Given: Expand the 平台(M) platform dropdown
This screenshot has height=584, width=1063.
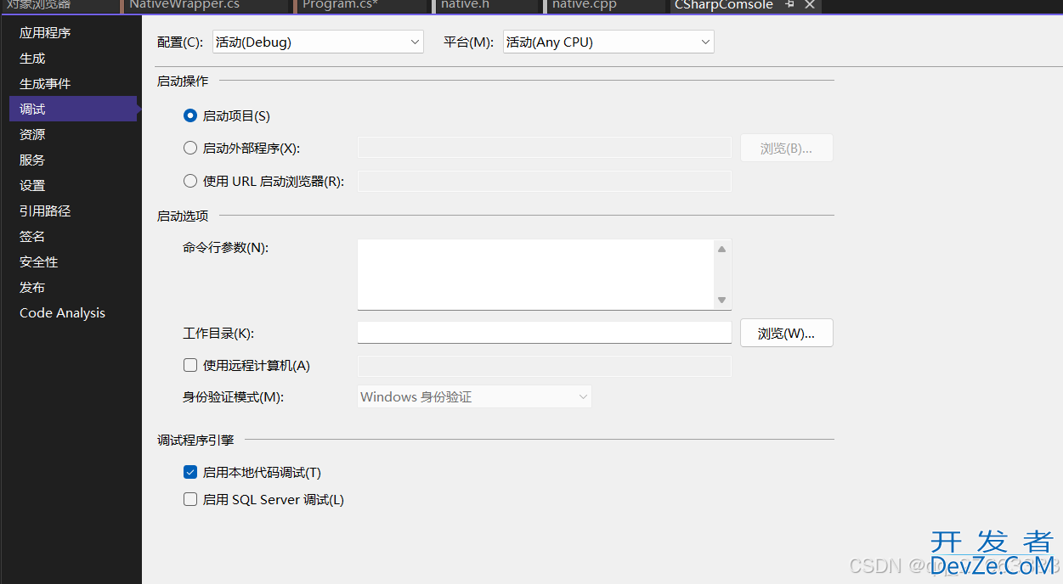Looking at the screenshot, I should pyautogui.click(x=608, y=42).
